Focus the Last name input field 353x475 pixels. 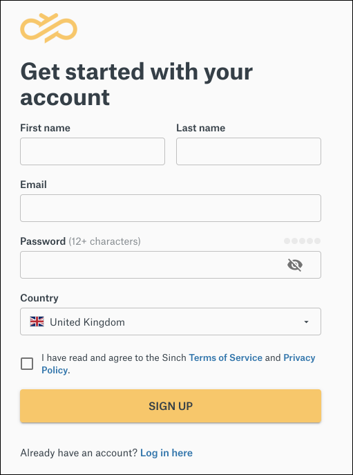click(x=249, y=151)
